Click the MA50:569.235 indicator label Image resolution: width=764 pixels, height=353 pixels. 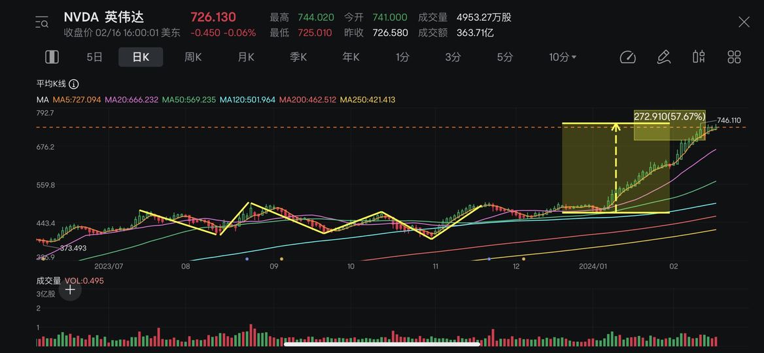coord(189,100)
